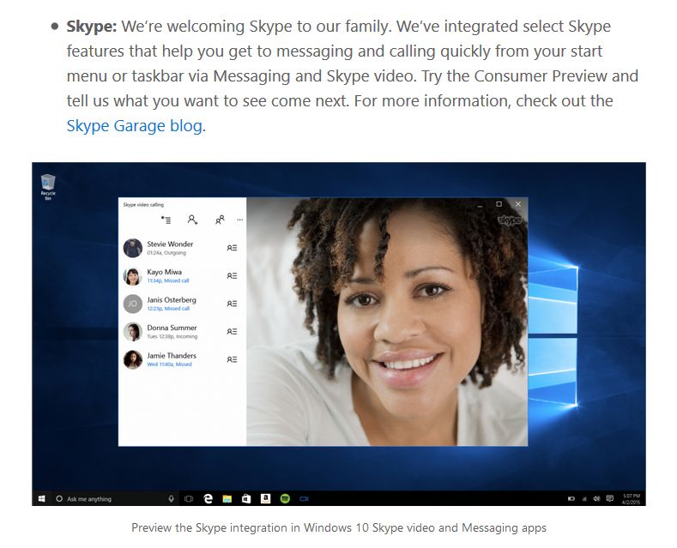The height and width of the screenshot is (548, 677).
Task: Open the Skype Garage blog link
Action: 134,126
